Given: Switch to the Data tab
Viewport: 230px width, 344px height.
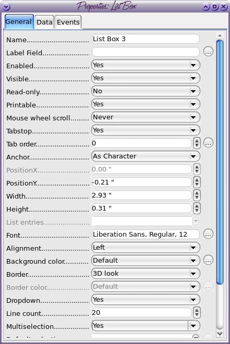Looking at the screenshot, I should pos(44,22).
